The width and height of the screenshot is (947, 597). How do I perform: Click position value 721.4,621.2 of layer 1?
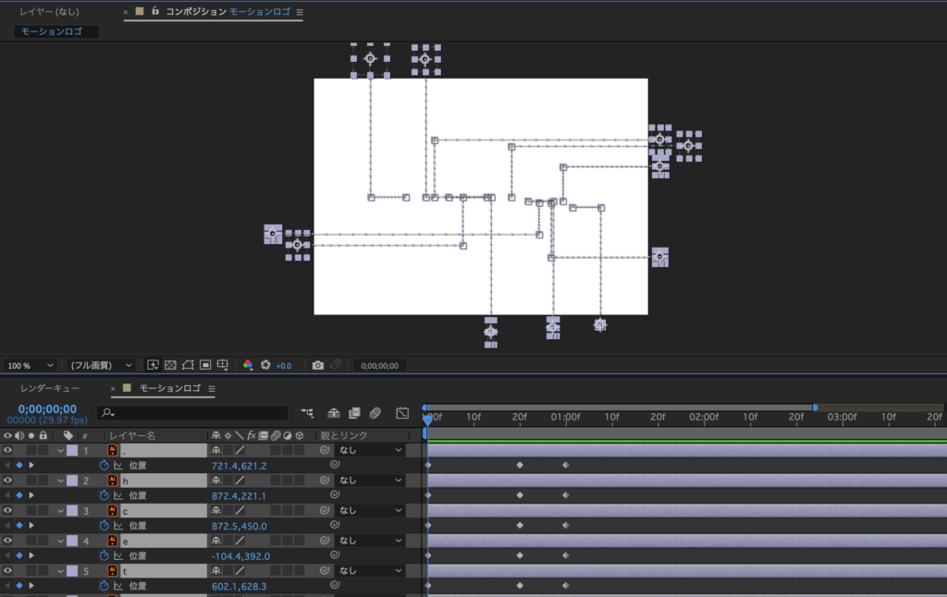pos(239,466)
